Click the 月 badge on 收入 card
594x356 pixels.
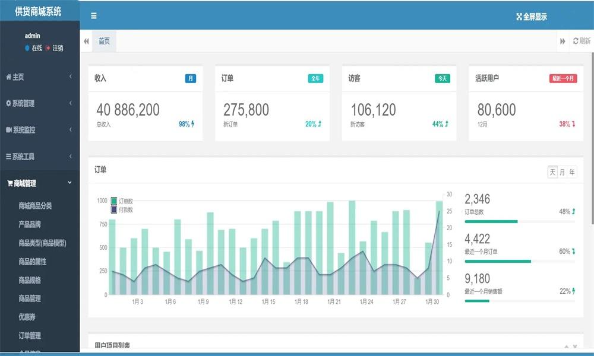(191, 78)
